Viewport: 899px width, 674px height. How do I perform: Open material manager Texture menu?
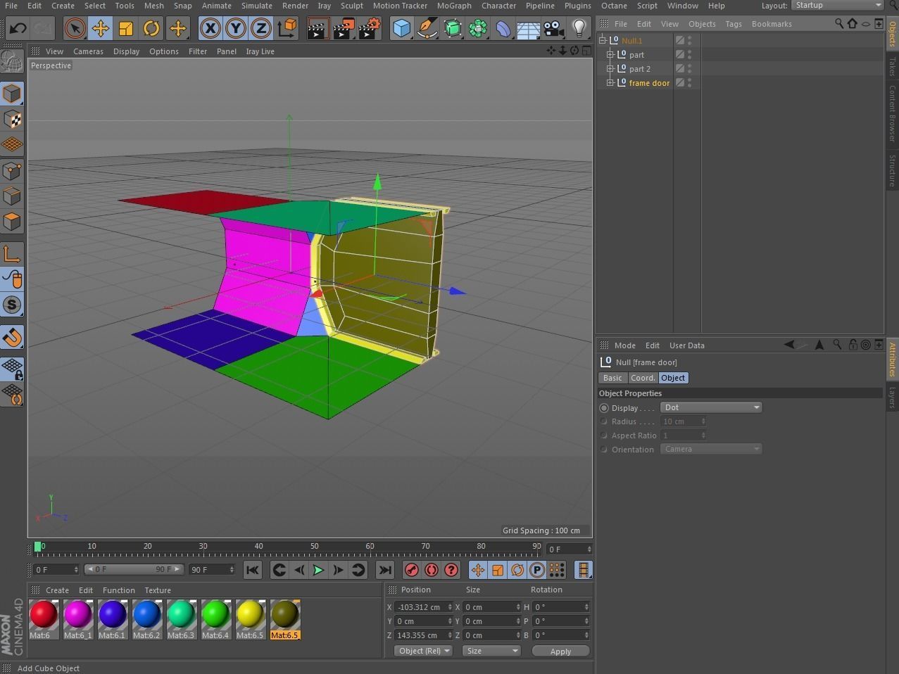tap(158, 590)
